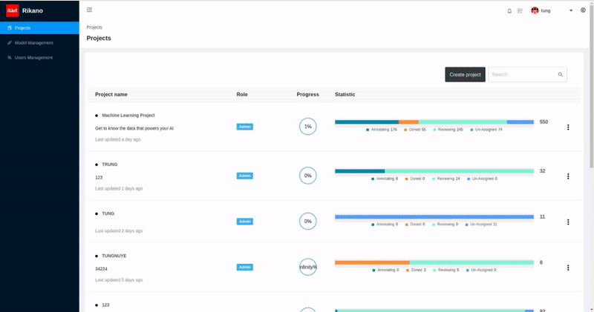Open Users Management in sidebar
Viewport: 594px width, 312px height.
(x=39, y=58)
